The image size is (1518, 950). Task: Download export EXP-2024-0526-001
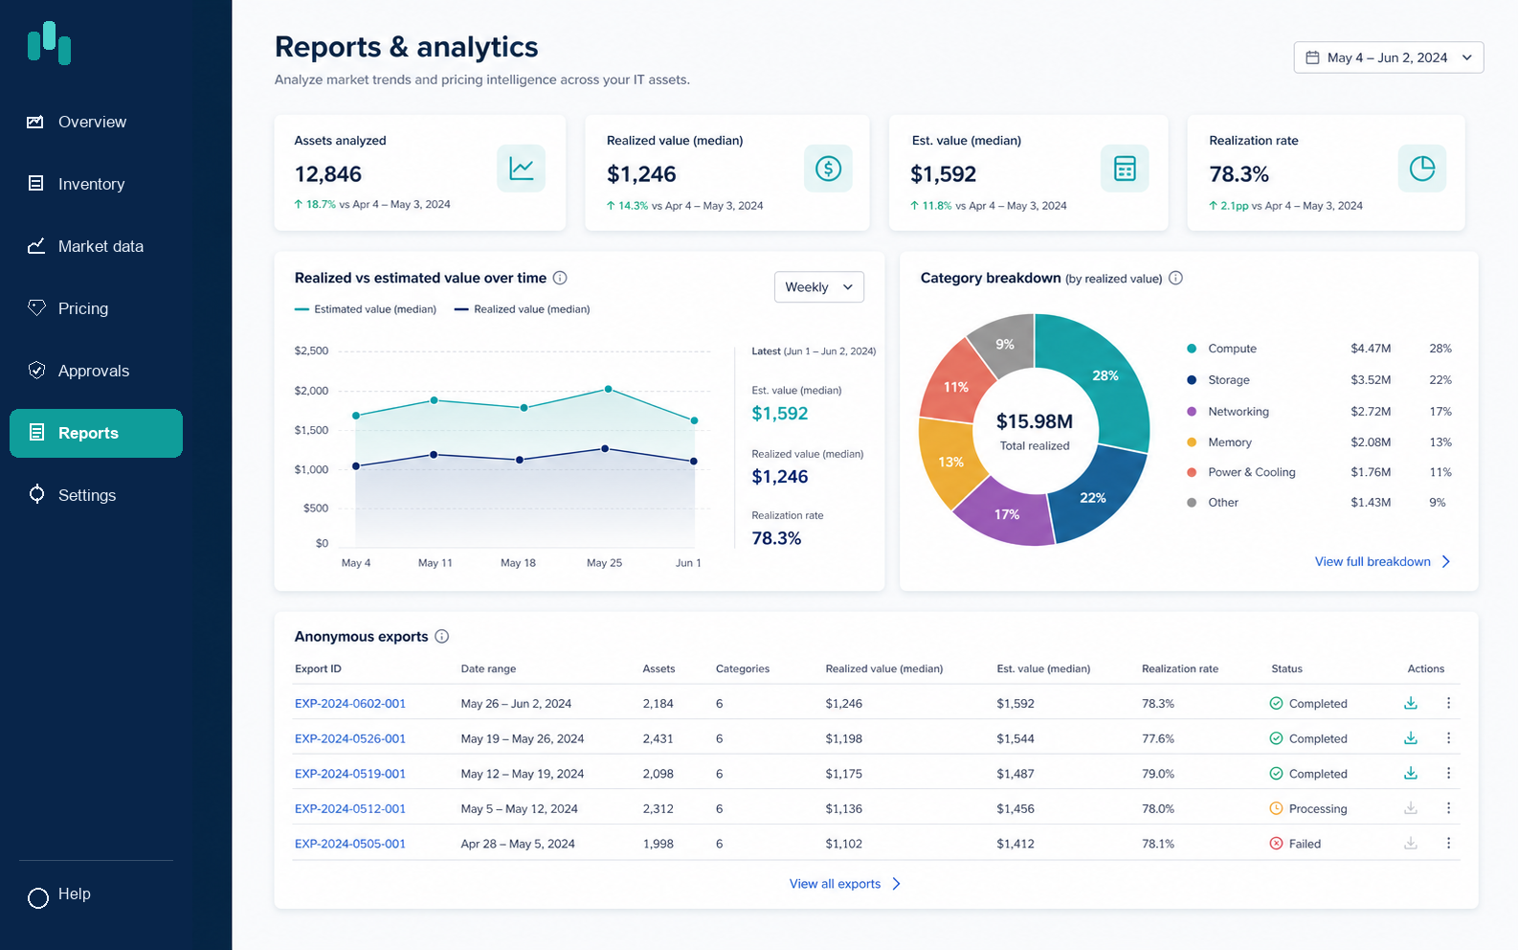pyautogui.click(x=1410, y=738)
